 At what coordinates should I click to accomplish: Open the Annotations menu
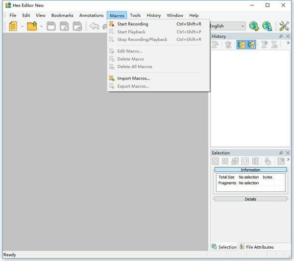91,15
